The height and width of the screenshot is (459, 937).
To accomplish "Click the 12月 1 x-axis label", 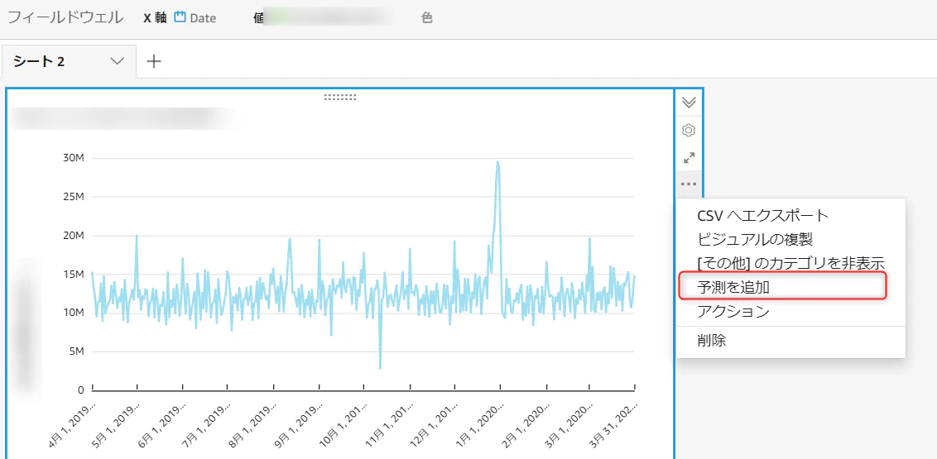I will pos(433,425).
